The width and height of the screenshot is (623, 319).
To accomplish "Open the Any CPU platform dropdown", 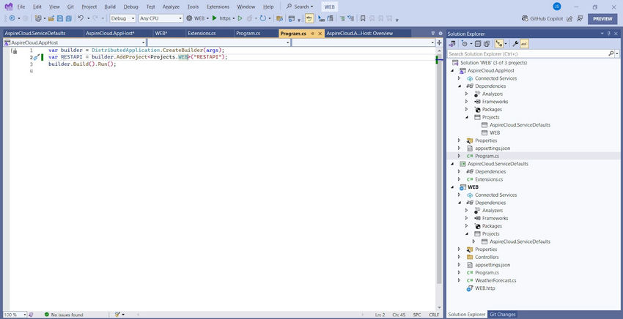I will (160, 18).
